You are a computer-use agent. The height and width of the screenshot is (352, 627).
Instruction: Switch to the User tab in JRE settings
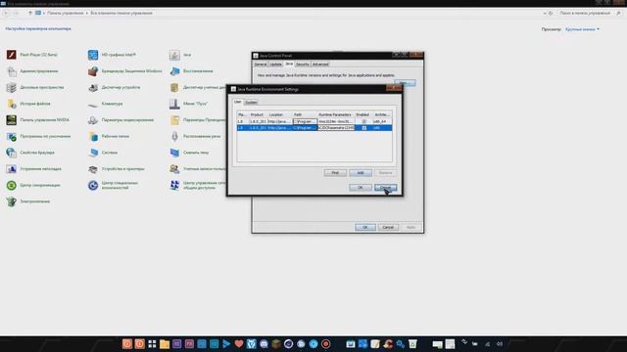(237, 102)
